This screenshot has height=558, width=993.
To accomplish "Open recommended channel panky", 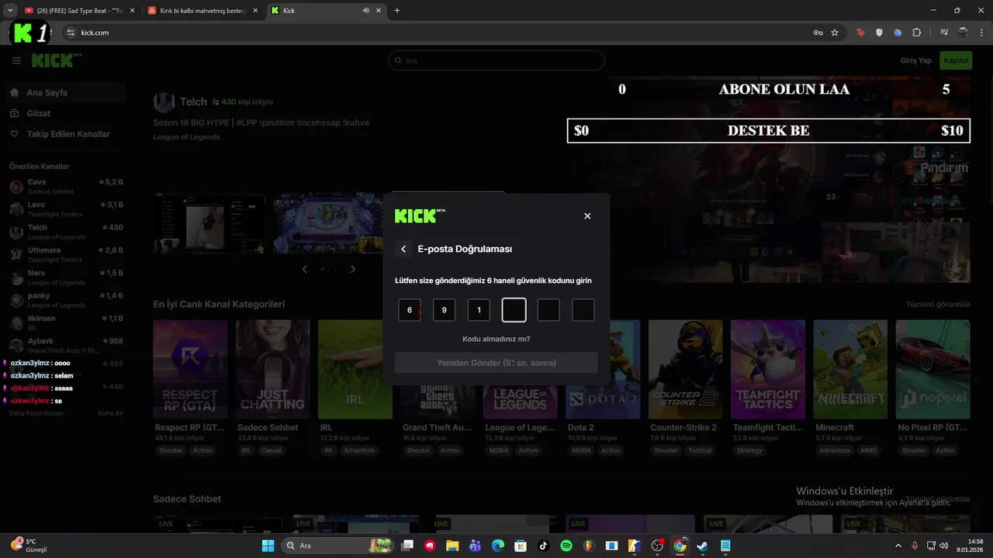I will click(x=65, y=300).
